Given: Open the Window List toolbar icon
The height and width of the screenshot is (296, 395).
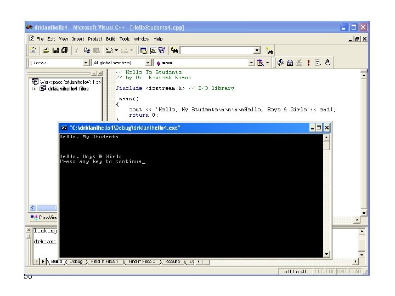Looking at the screenshot, I should tap(162, 50).
